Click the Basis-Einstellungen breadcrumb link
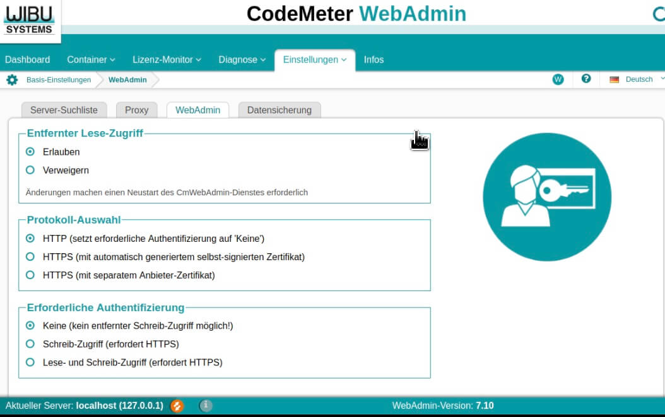Image resolution: width=665 pixels, height=417 pixels. [59, 79]
